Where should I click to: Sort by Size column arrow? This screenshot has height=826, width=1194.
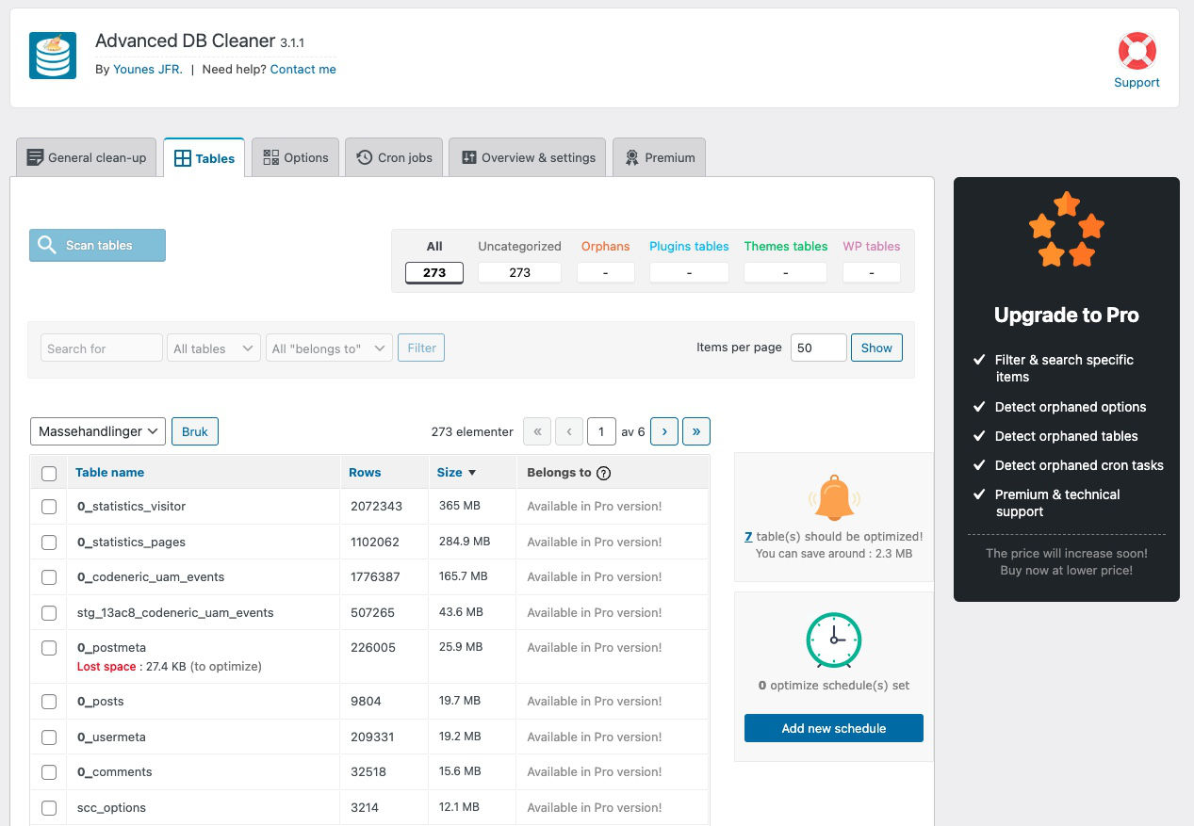click(472, 473)
